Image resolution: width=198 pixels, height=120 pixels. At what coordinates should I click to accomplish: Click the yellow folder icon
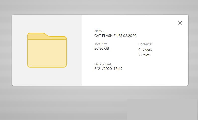[x=47, y=50]
